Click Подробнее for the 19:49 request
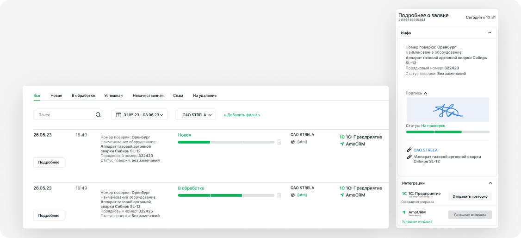This screenshot has width=521, height=238. 49,216
